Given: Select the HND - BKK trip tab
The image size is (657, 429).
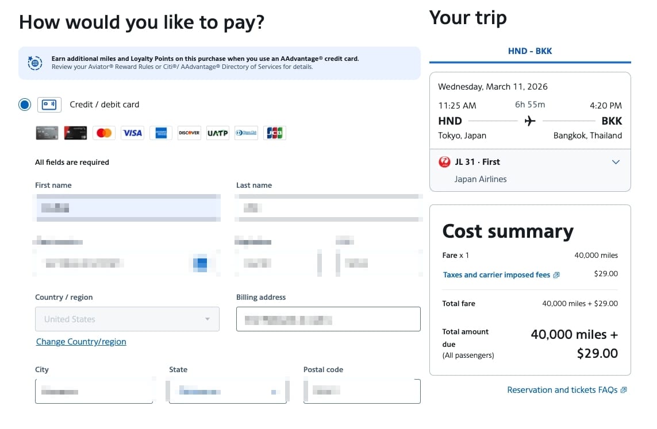Looking at the screenshot, I should pyautogui.click(x=530, y=51).
